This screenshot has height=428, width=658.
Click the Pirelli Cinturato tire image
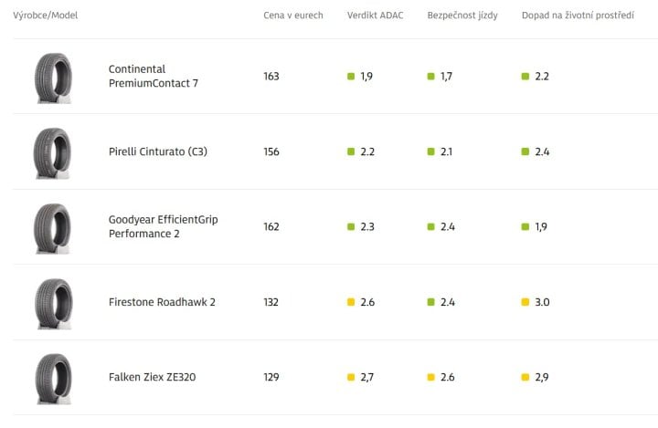click(52, 151)
